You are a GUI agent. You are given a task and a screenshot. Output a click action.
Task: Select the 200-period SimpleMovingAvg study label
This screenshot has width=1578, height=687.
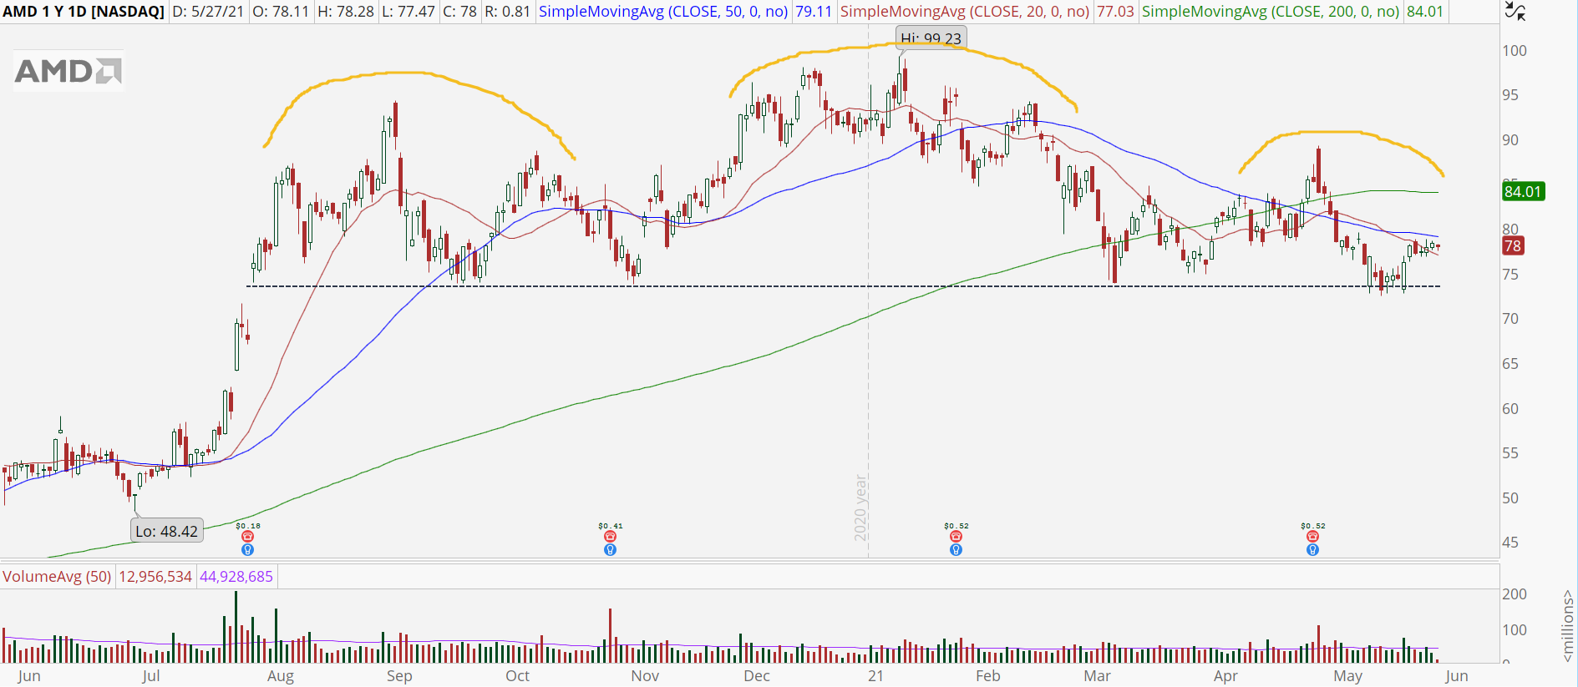pos(1271,12)
